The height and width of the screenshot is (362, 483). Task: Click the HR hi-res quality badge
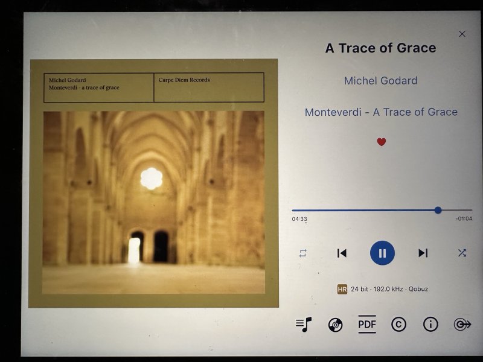click(342, 289)
